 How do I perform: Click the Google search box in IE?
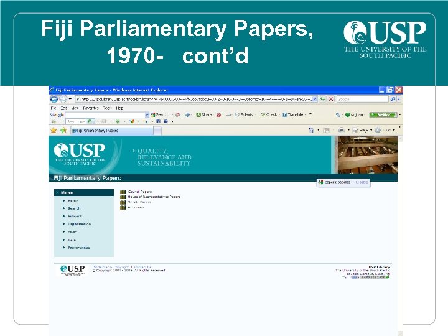[x=363, y=99]
